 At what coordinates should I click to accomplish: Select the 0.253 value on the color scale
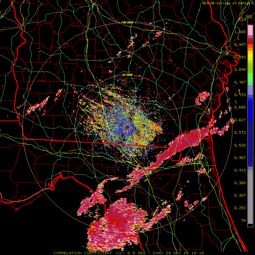coord(240,208)
